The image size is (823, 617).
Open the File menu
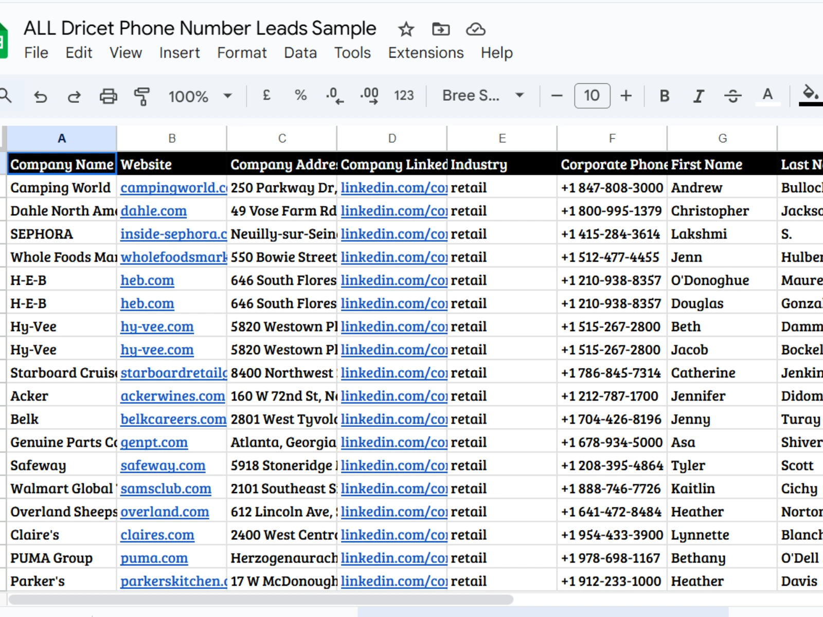point(36,53)
